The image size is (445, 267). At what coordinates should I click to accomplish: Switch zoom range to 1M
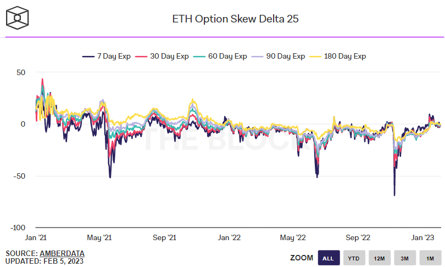(430, 258)
